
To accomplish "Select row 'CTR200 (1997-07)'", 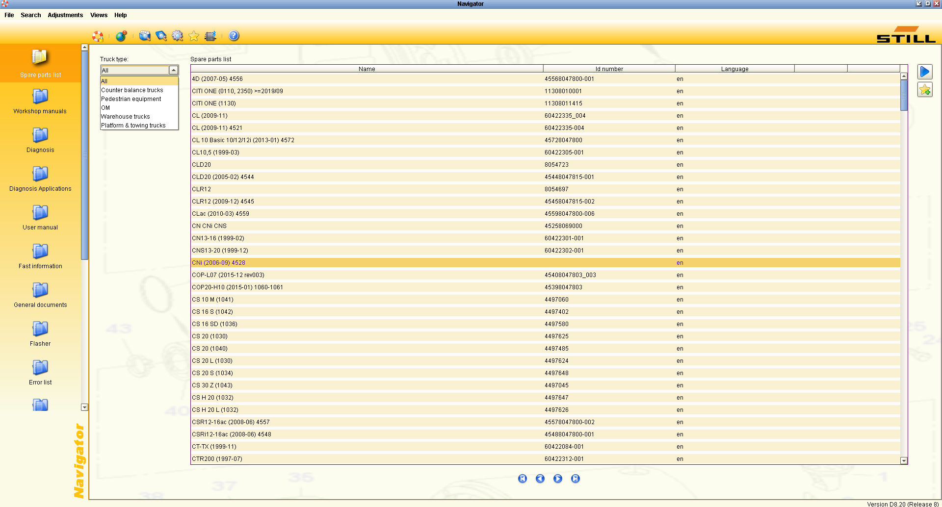I will click(x=546, y=459).
